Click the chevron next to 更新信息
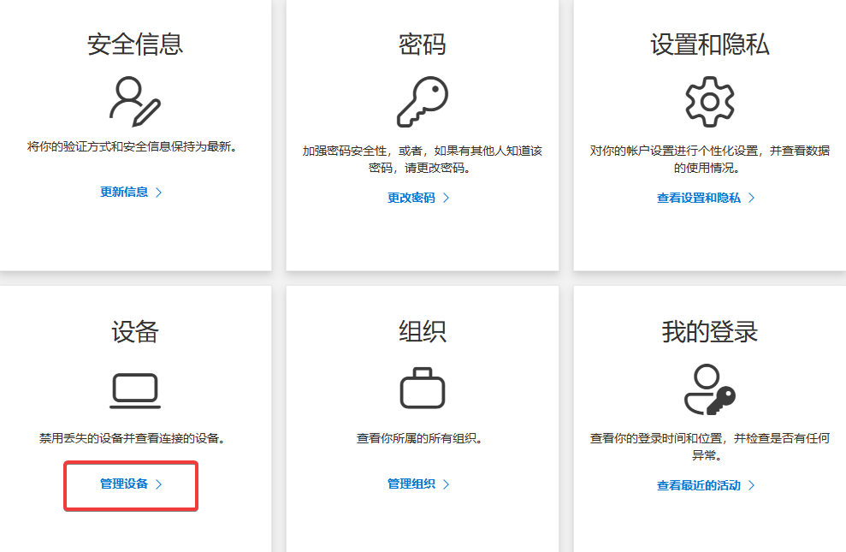Screen dimensions: 846x552 pos(157,192)
